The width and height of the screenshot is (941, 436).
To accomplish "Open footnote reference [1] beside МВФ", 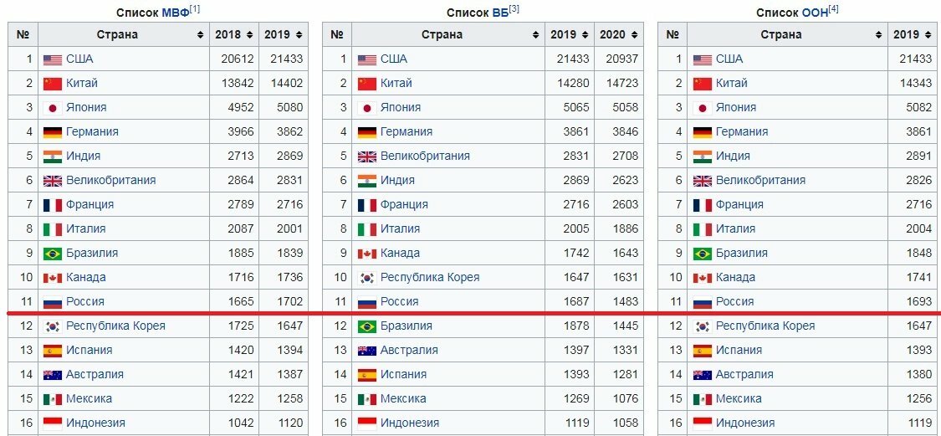I will click(194, 9).
